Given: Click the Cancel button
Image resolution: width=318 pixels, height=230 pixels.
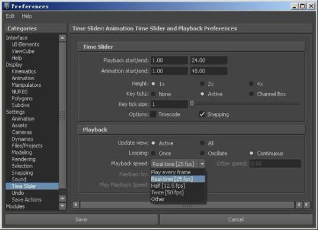Looking at the screenshot, I should (236, 219).
